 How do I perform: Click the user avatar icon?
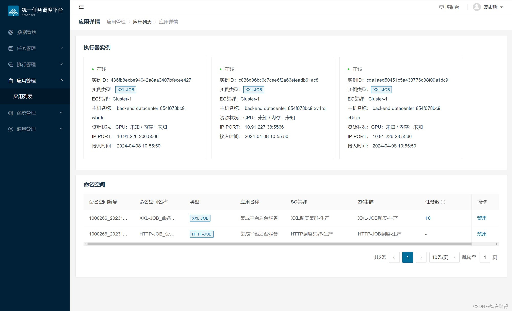(476, 7)
